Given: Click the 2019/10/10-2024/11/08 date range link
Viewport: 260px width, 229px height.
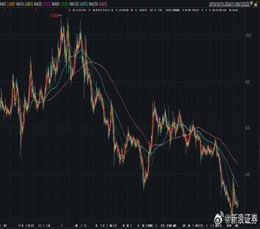Looking at the screenshot, I should [x=229, y=4].
